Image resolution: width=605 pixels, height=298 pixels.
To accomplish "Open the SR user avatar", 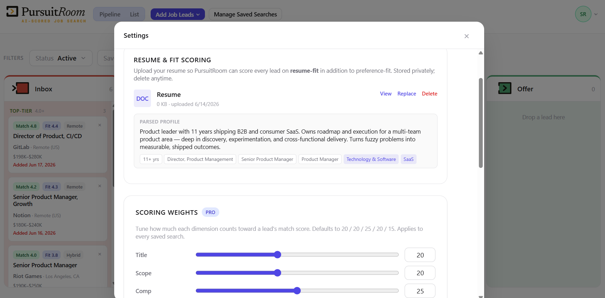I will click(583, 14).
